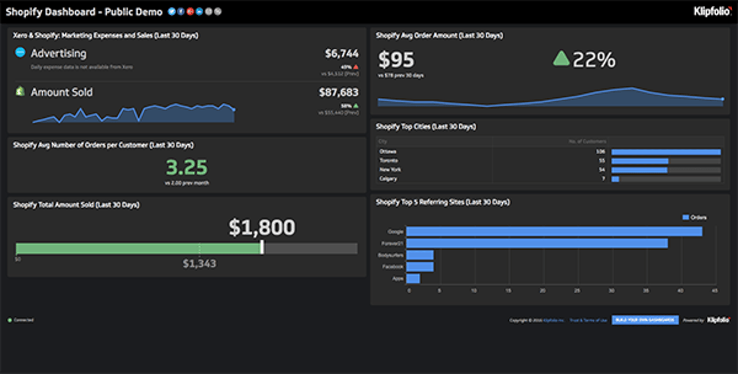Click the green up-triangle beside 22%

[x=561, y=59]
